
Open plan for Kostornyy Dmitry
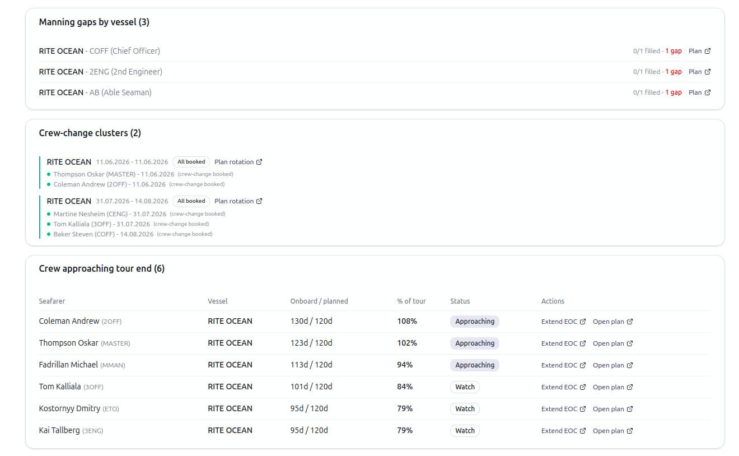613,409
